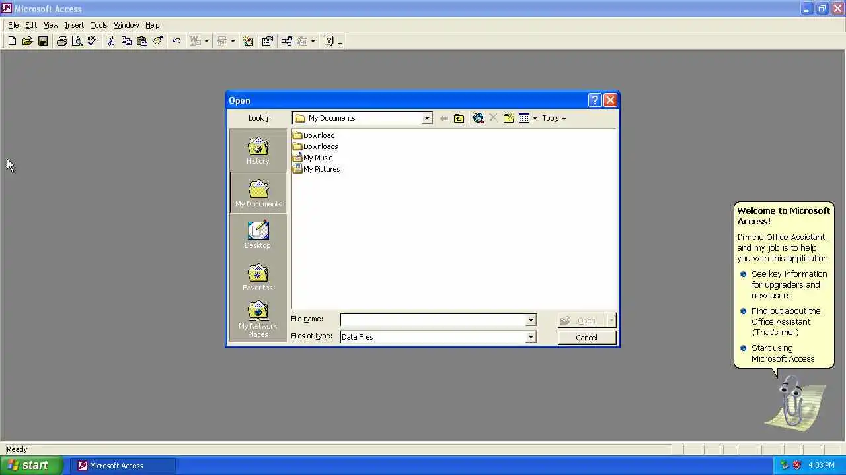Click the Clippit paperclip assistant

793,402
